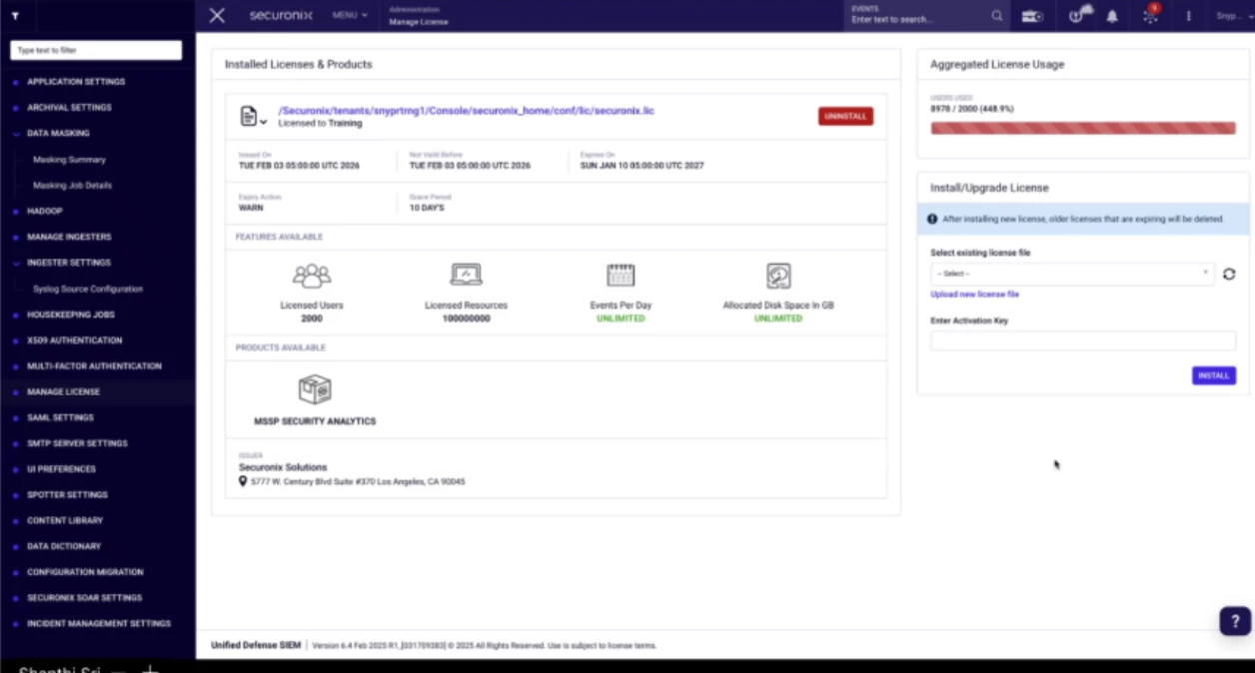This screenshot has width=1255, height=673.
Task: Open Hadoop settings
Action: click(45, 212)
